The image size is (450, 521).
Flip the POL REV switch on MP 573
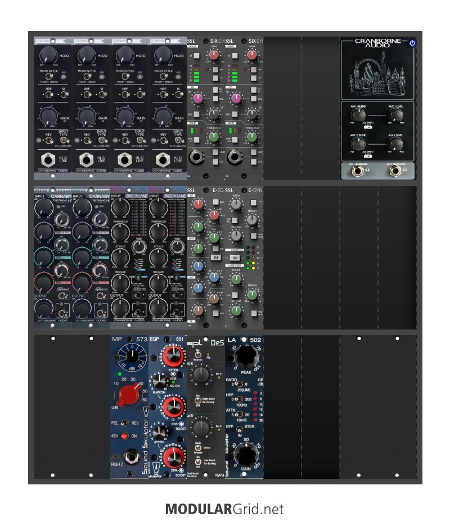tap(124, 423)
